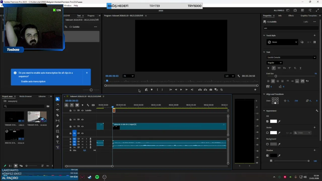The width and height of the screenshot is (322, 181).
Task: Click All Caps TT text style icon
Action: click(x=279, y=68)
